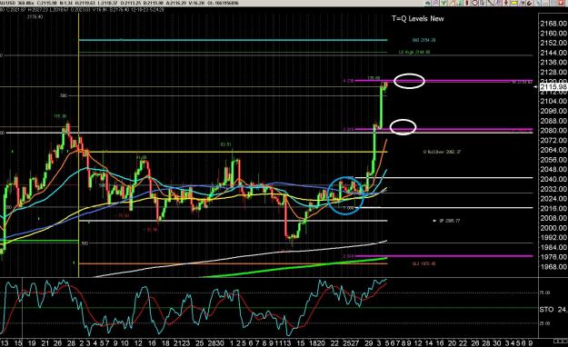Click the current price tag 2115.98

click(553, 86)
